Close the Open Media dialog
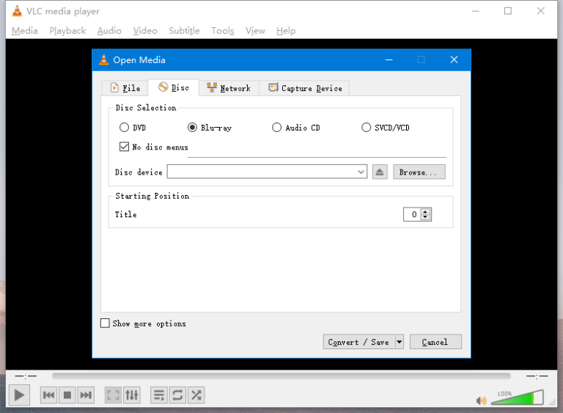This screenshot has height=413, width=563. 454,59
